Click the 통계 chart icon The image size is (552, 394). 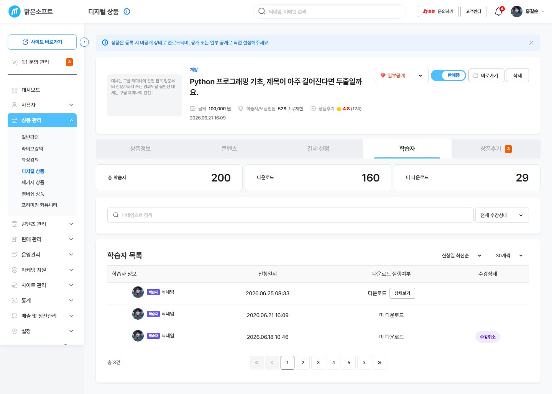pyautogui.click(x=15, y=301)
